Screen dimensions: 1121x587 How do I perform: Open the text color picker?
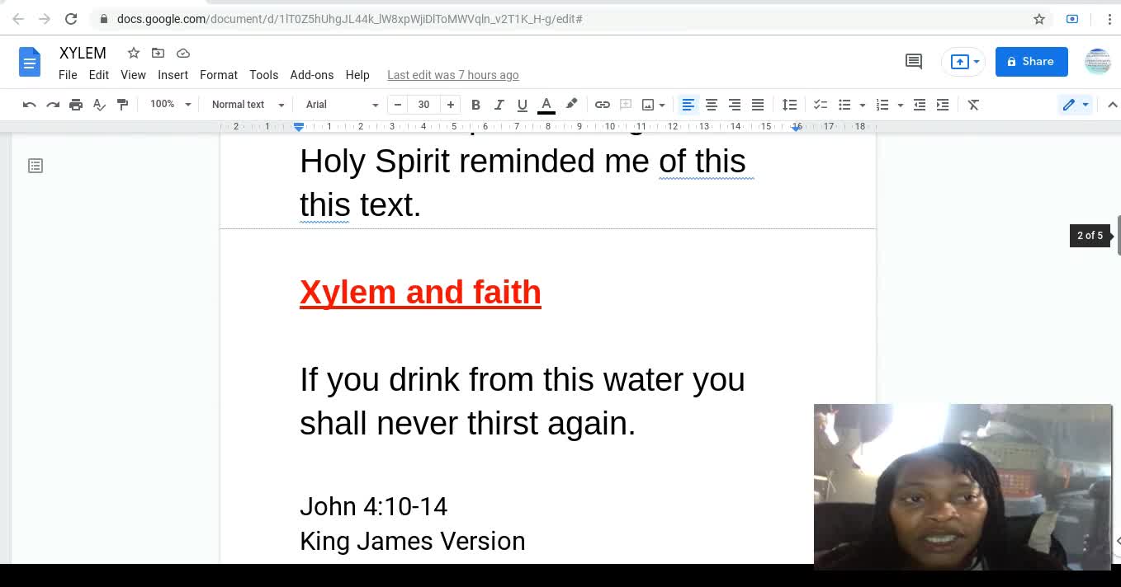[546, 105]
